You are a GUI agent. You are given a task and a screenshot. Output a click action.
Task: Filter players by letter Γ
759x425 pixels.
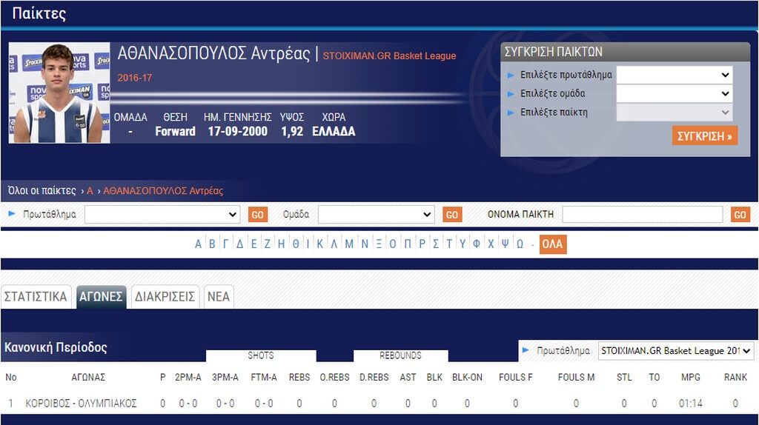click(225, 244)
